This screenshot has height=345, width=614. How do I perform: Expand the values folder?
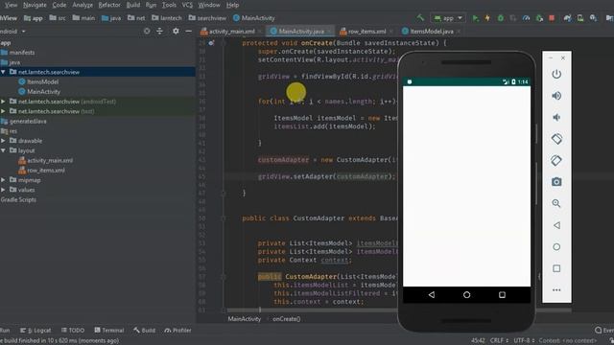click(x=3, y=190)
